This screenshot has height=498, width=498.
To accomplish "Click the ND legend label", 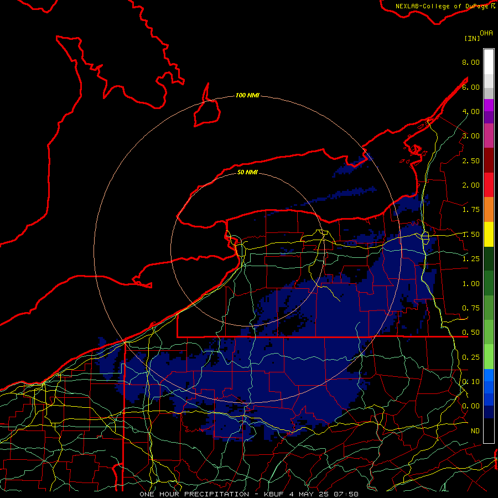I will point(475,431).
